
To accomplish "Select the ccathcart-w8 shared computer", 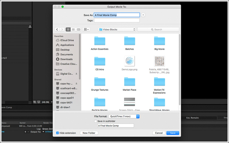I will click(67, 88).
